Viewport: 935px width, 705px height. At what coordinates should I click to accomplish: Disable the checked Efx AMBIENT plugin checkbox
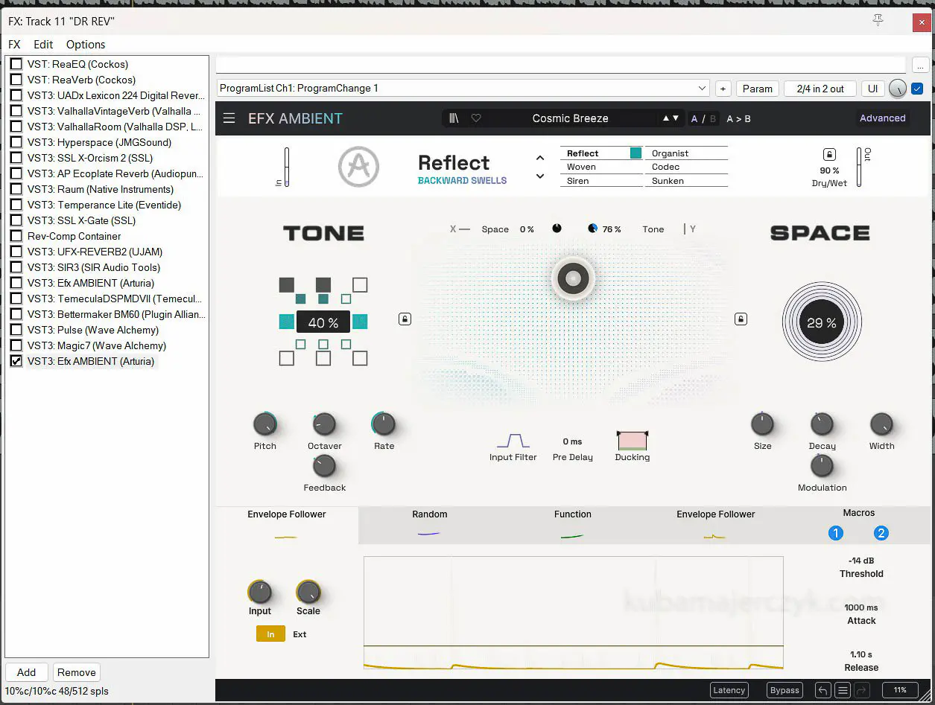[x=16, y=361]
